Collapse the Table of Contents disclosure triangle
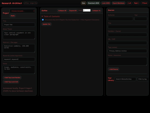This screenshot has width=150, height=113. click(x=42, y=16)
